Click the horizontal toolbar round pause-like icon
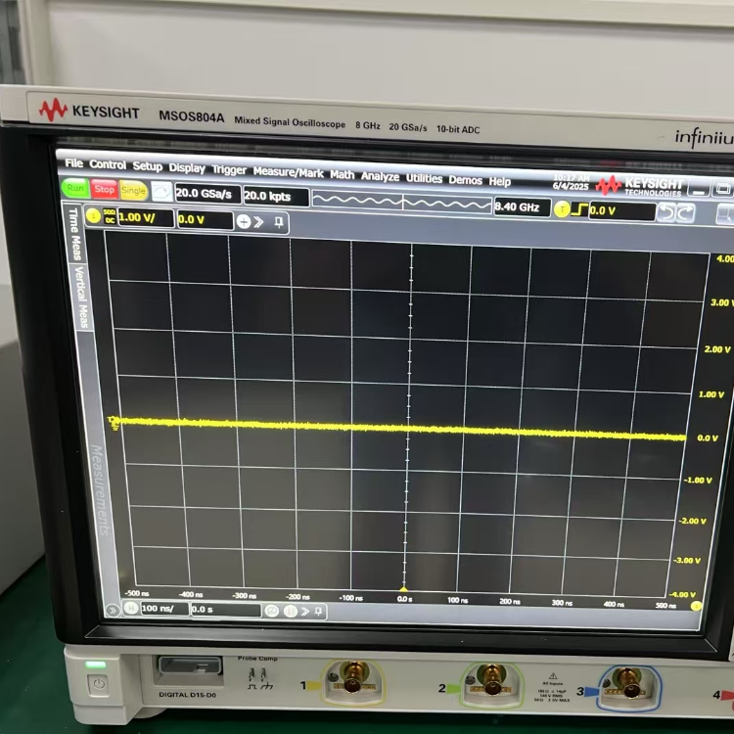Screen dimensions: 734x734 (291, 612)
